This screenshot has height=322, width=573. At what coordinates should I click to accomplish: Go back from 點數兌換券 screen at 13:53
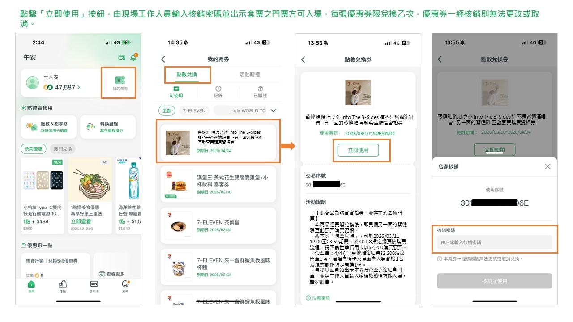pyautogui.click(x=303, y=59)
